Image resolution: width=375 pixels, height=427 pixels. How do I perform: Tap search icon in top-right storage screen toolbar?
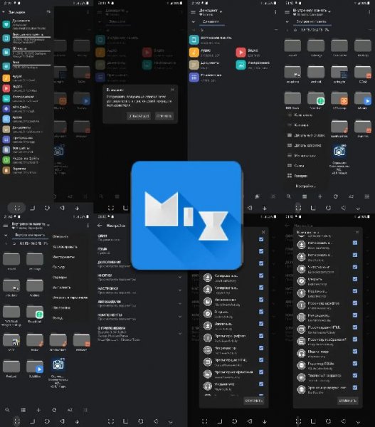tap(289, 196)
